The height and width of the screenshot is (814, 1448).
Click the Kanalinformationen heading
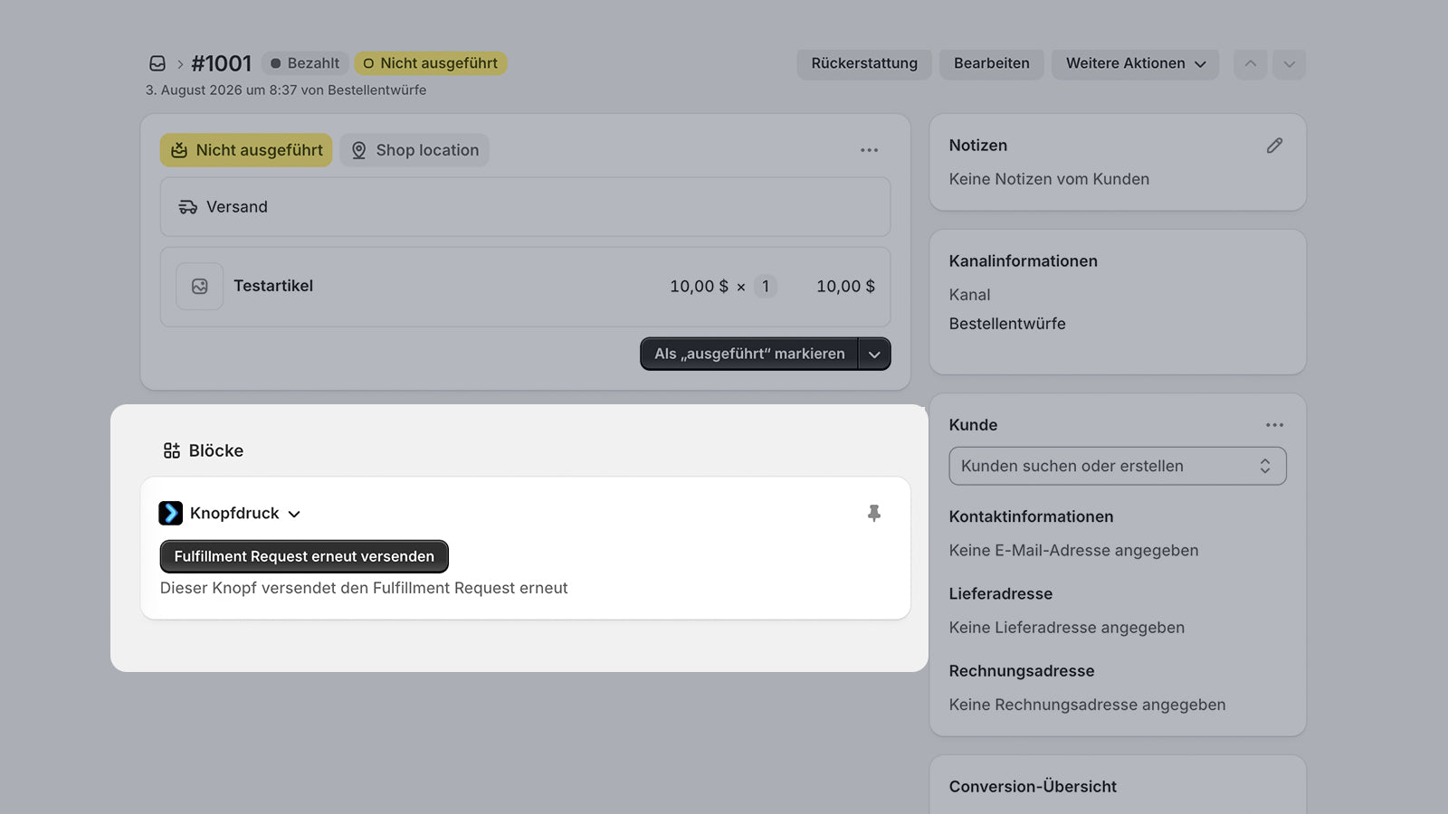(1023, 261)
